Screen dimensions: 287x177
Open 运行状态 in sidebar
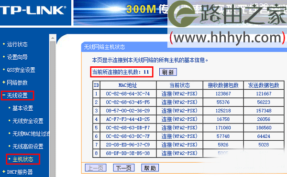[x=17, y=44]
